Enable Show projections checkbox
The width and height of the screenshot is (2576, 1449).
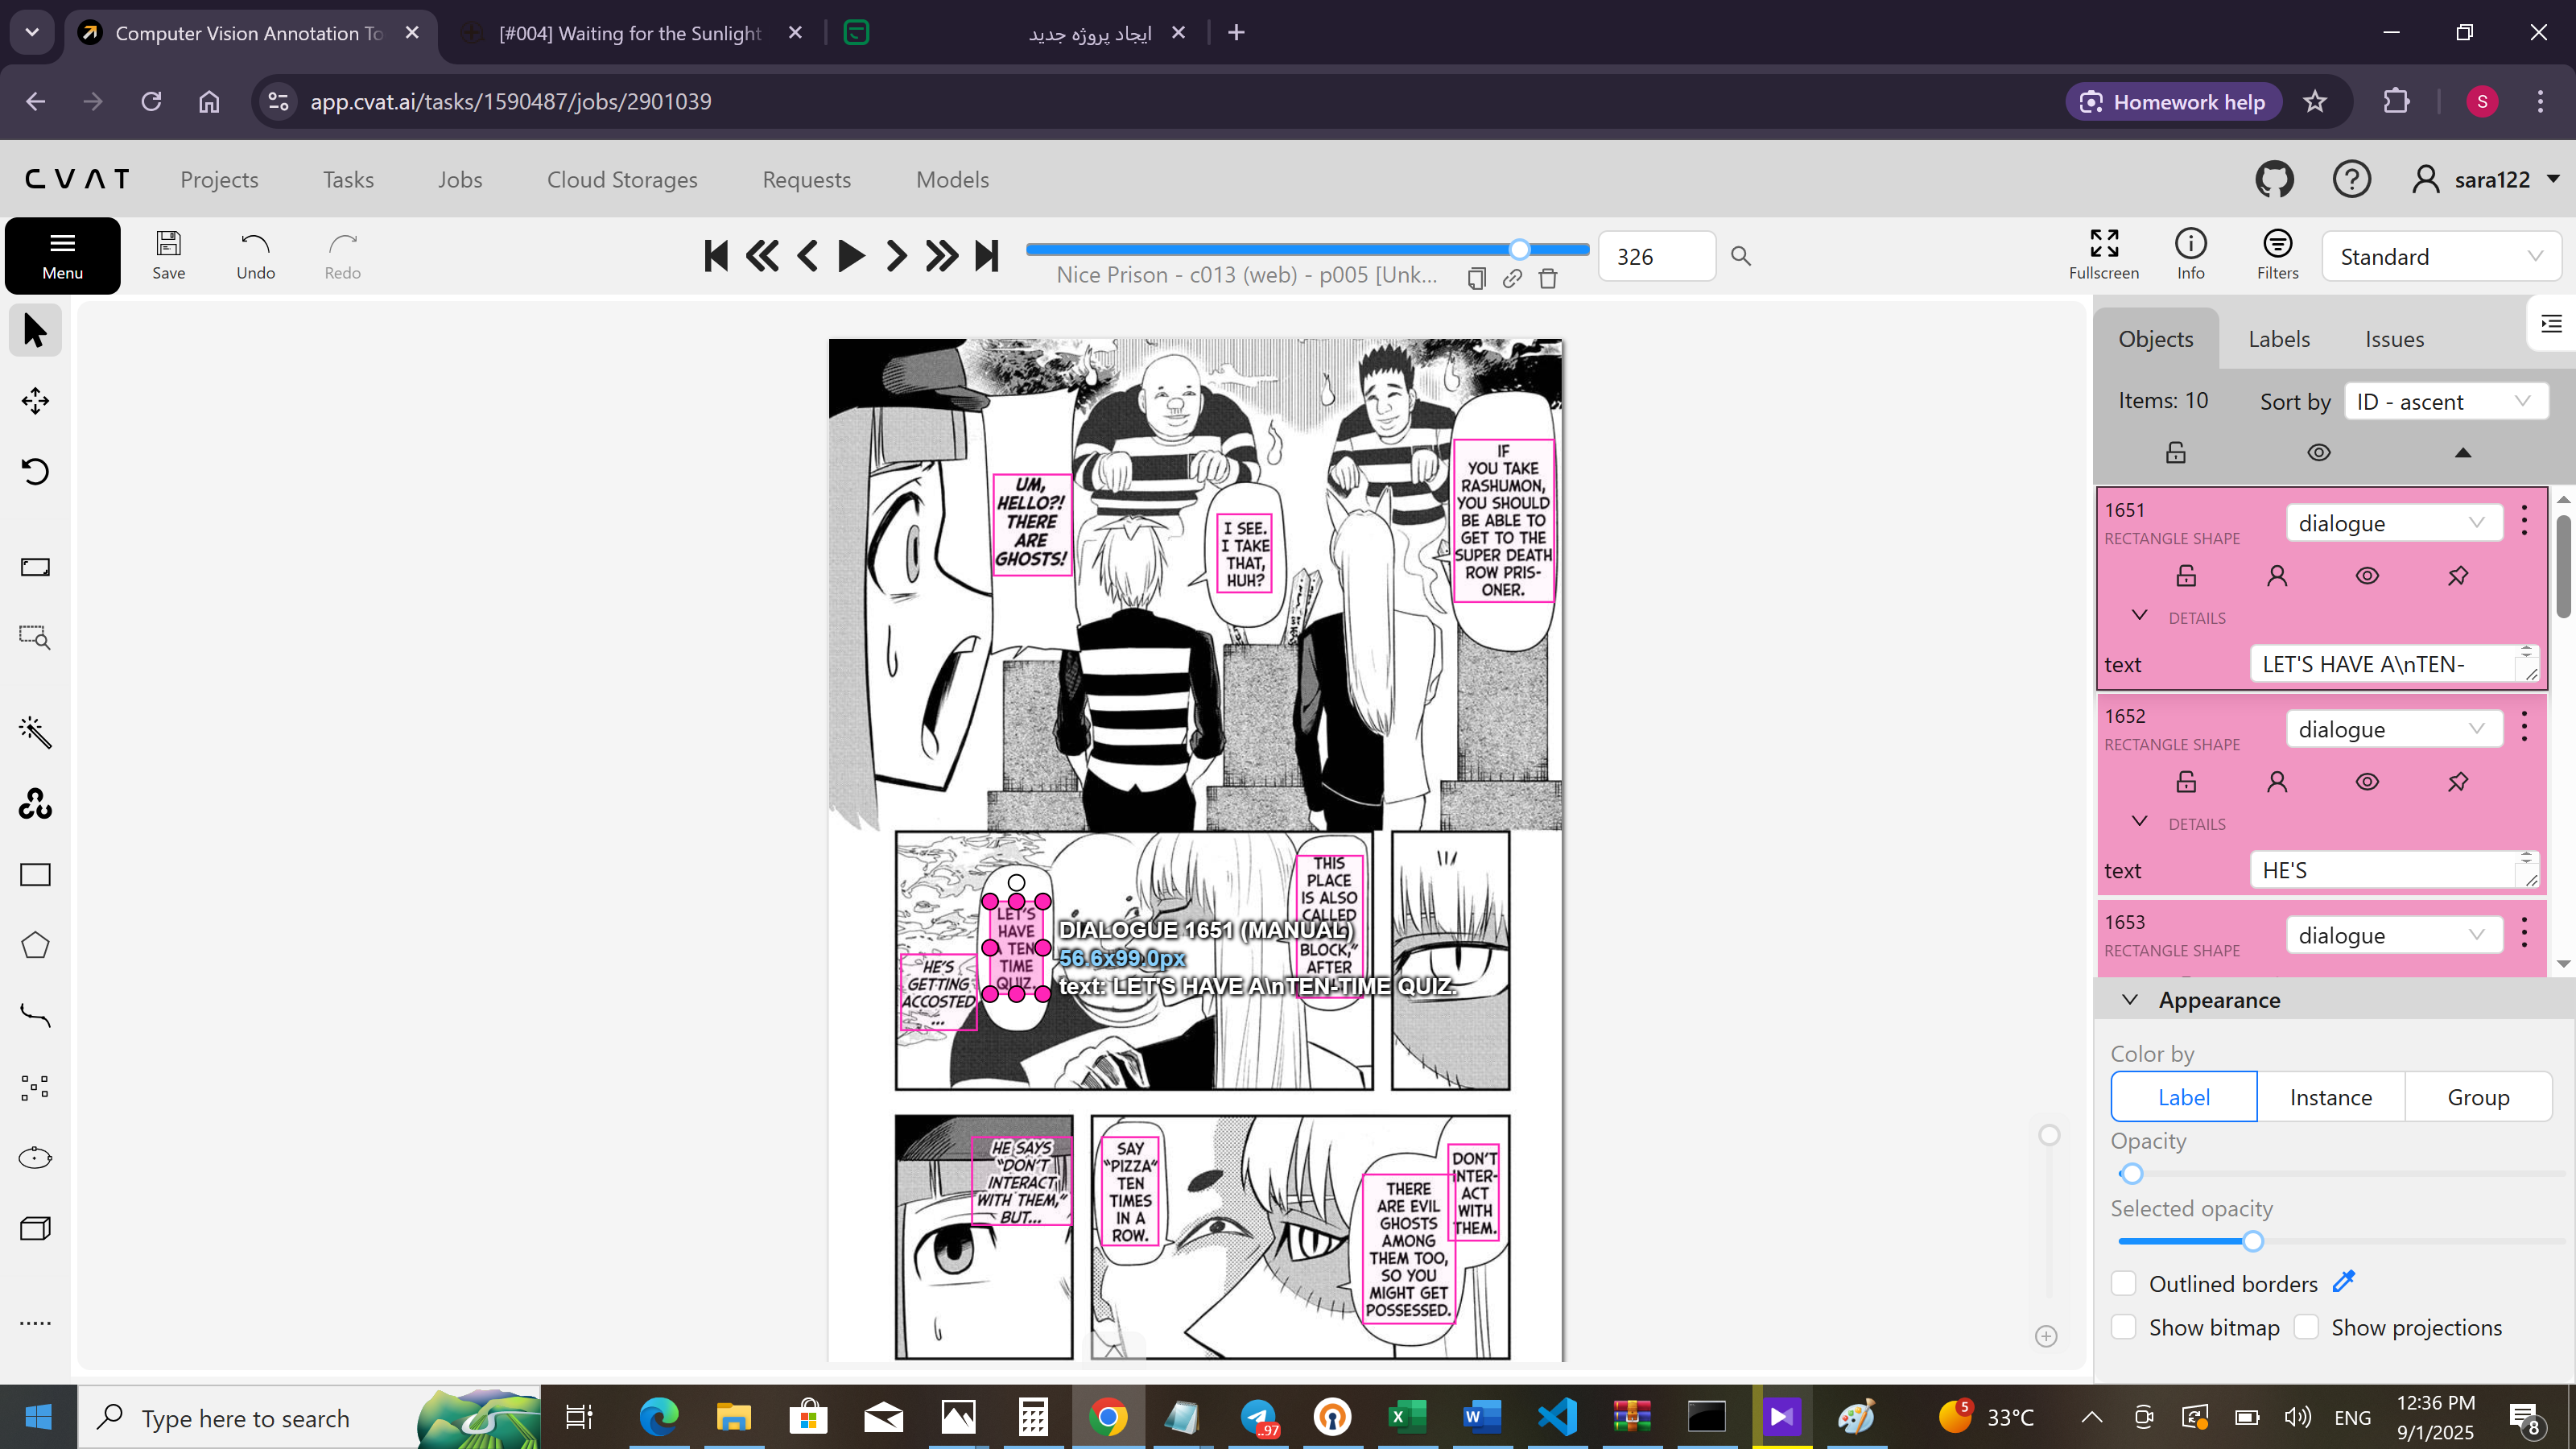[x=2306, y=1327]
